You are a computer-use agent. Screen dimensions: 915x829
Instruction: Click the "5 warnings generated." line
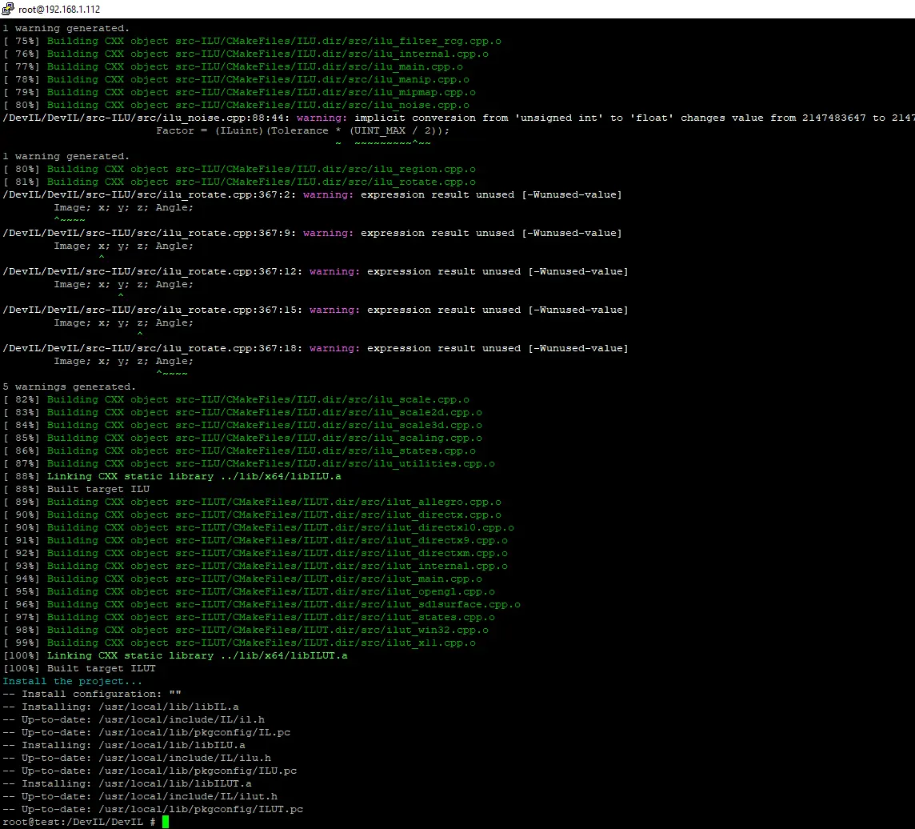coord(70,386)
